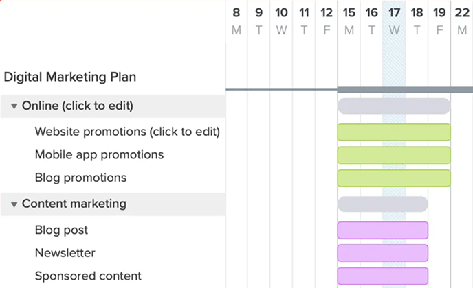473x288 pixels.
Task: Click the green Mobile app promotions bar
Action: click(x=393, y=155)
